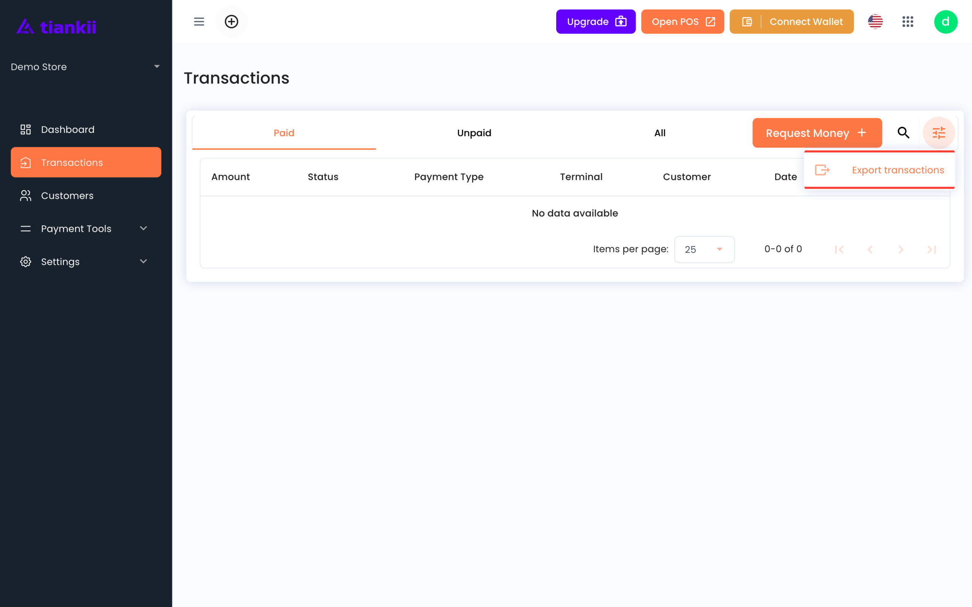Click the Connect Wallet button
The image size is (972, 607).
point(791,22)
